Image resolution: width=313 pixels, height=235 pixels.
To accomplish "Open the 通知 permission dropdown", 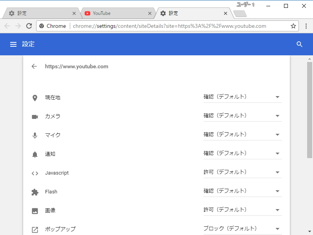I will coord(242,153).
